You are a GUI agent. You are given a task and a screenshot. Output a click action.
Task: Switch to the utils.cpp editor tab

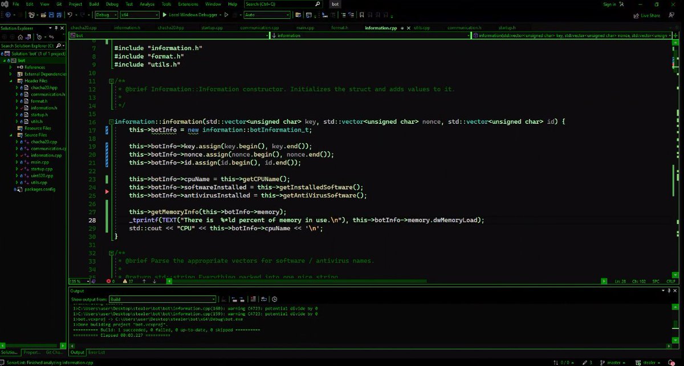tap(422, 27)
